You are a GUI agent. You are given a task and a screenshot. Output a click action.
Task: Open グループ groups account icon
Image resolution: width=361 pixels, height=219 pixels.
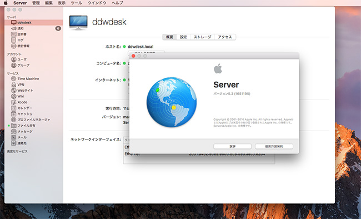[13, 65]
